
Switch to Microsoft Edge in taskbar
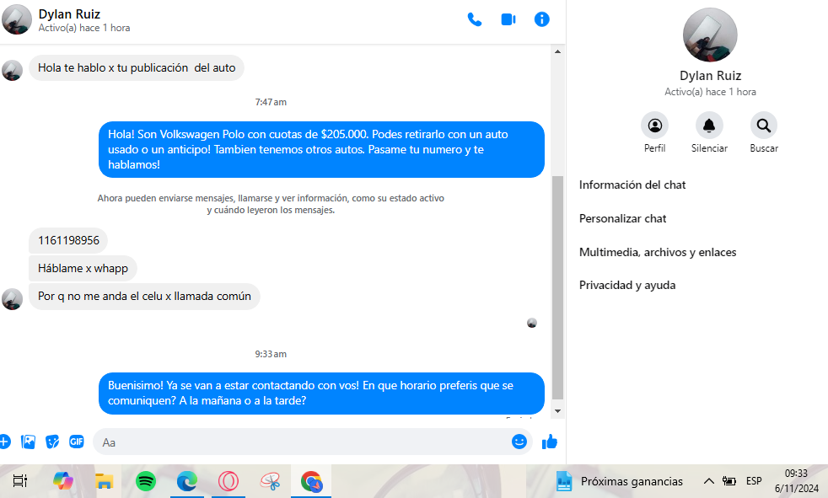tap(187, 481)
